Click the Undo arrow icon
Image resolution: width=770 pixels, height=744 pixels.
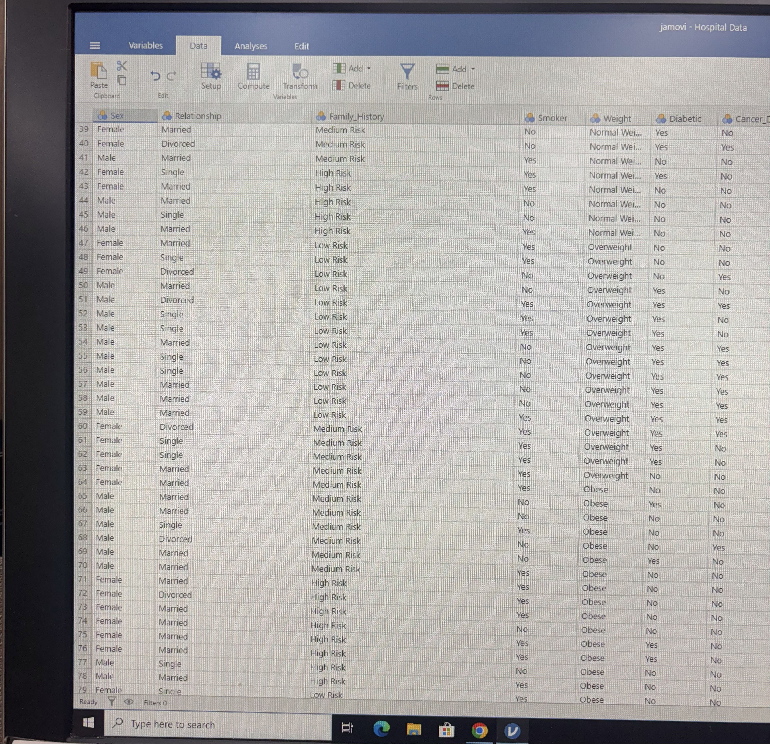point(155,75)
